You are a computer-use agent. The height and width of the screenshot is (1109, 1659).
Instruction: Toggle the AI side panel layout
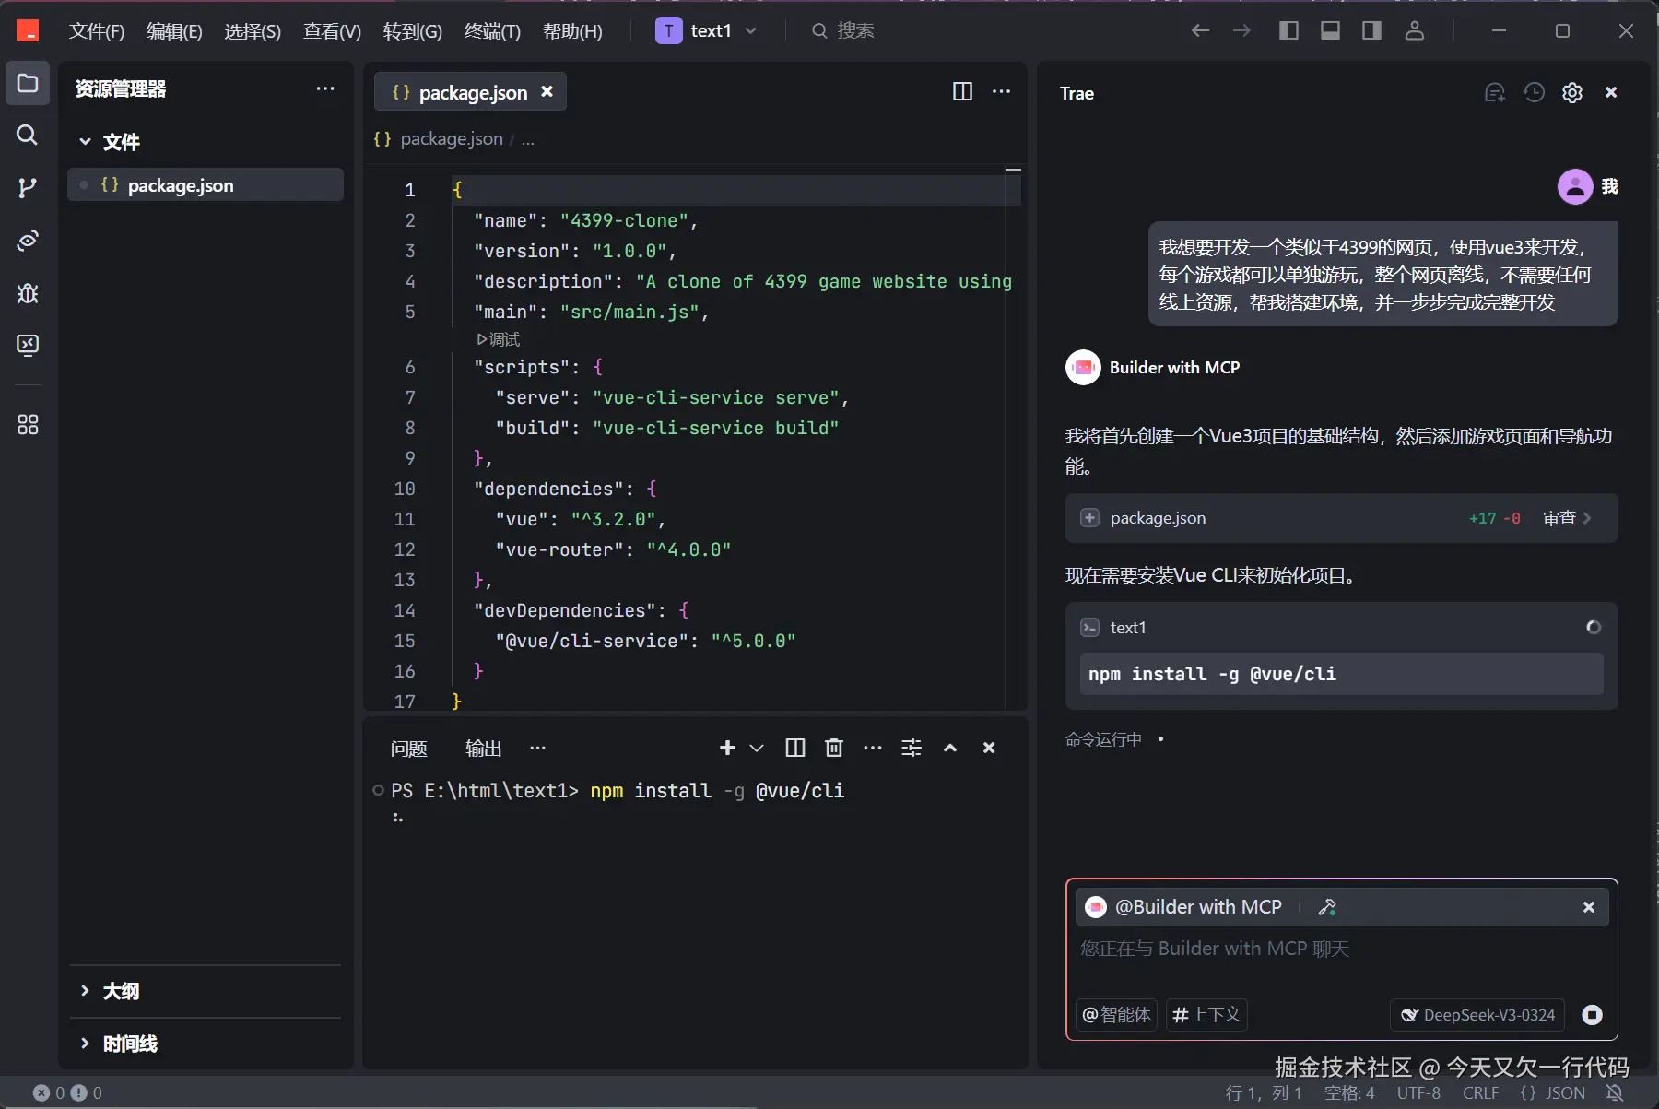[1371, 30]
